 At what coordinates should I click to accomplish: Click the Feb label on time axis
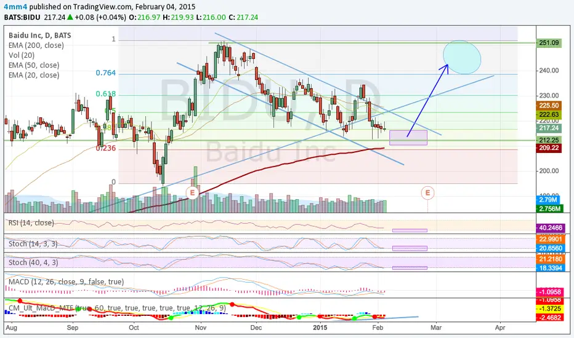click(x=378, y=328)
